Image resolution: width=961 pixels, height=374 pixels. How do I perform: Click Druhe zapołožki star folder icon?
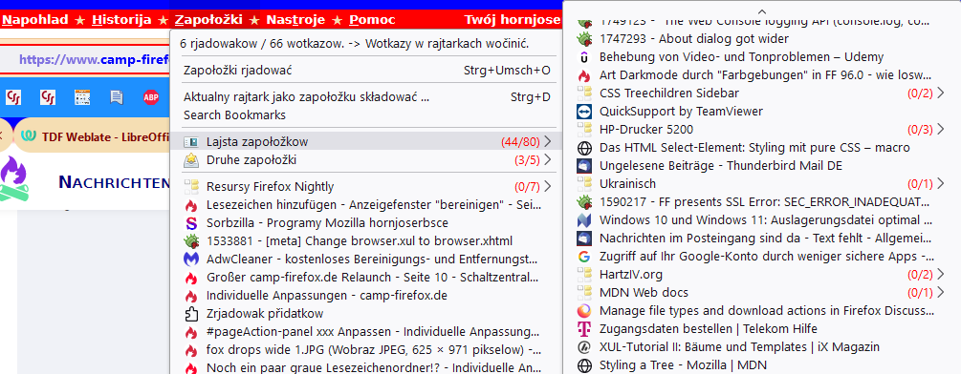point(192,160)
